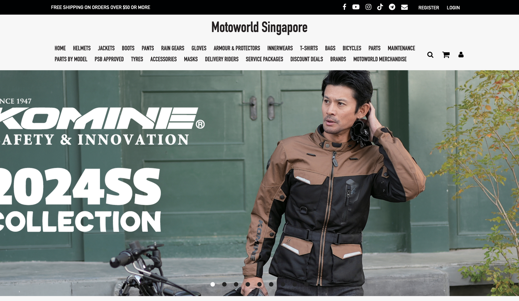
Task: Open the Telegram icon link
Action: point(392,7)
